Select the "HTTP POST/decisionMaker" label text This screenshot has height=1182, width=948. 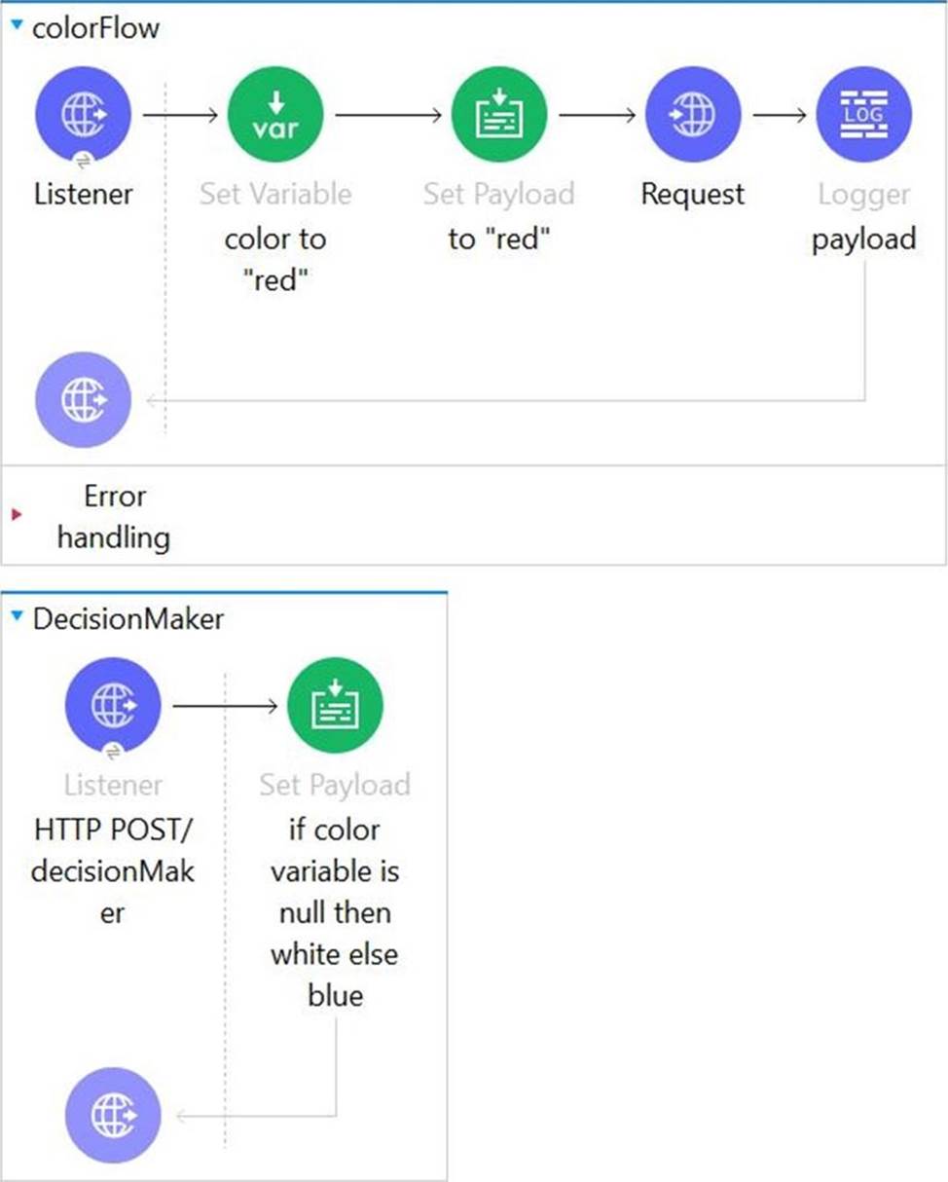click(113, 871)
